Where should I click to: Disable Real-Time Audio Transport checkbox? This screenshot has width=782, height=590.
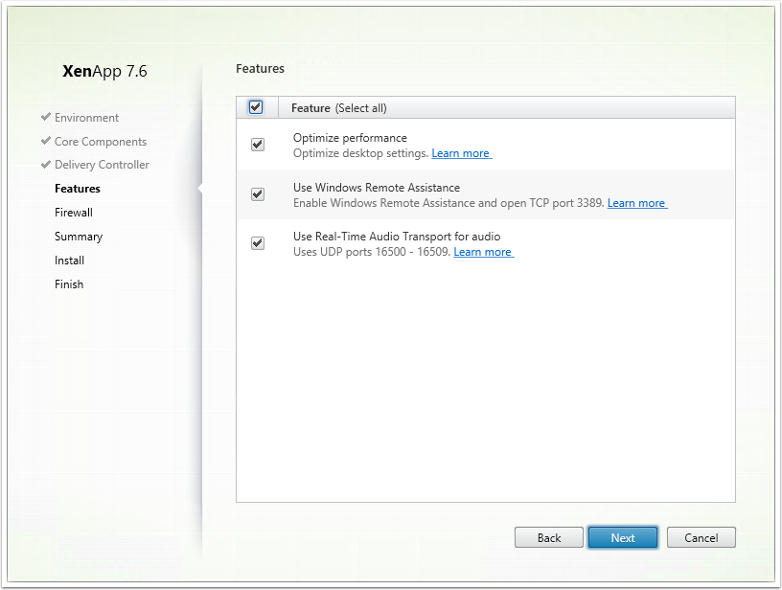(258, 243)
